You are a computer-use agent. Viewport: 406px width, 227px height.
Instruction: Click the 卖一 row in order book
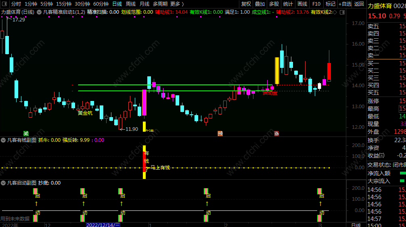pyautogui.click(x=386, y=55)
